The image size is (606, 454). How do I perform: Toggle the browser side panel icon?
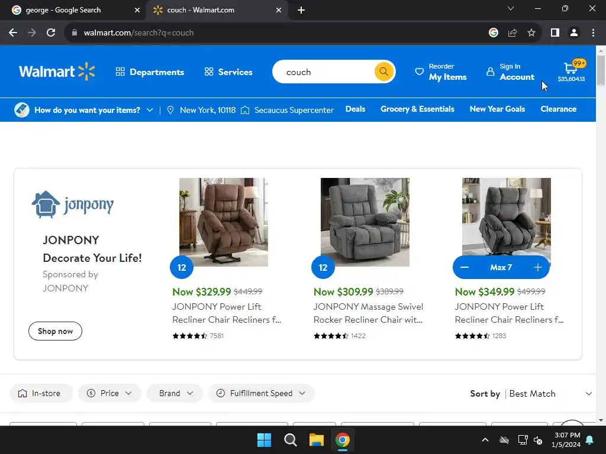click(555, 33)
